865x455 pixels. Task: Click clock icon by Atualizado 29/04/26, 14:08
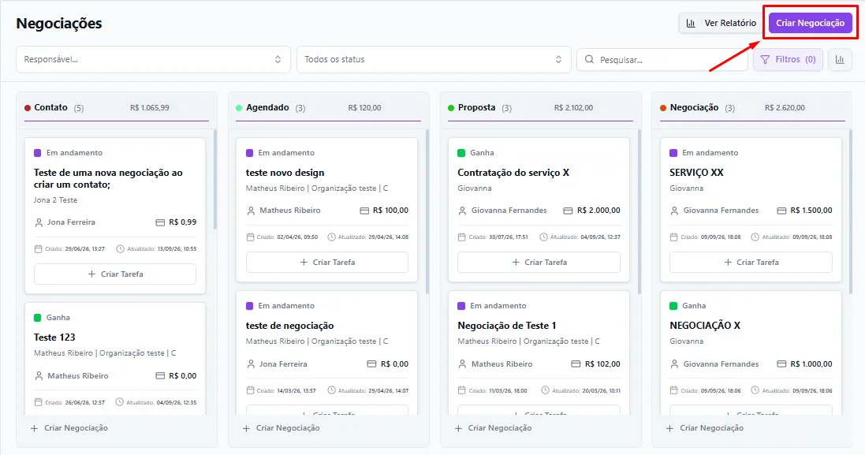(x=331, y=237)
